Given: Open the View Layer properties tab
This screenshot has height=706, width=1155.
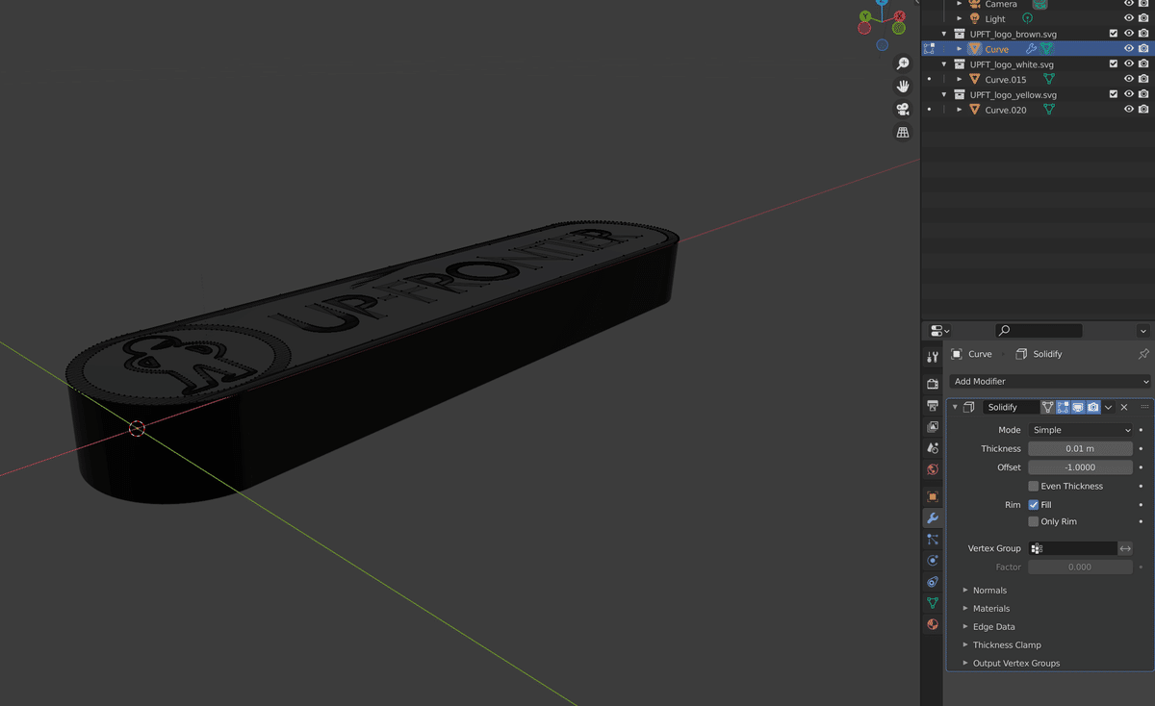Looking at the screenshot, I should coord(932,426).
